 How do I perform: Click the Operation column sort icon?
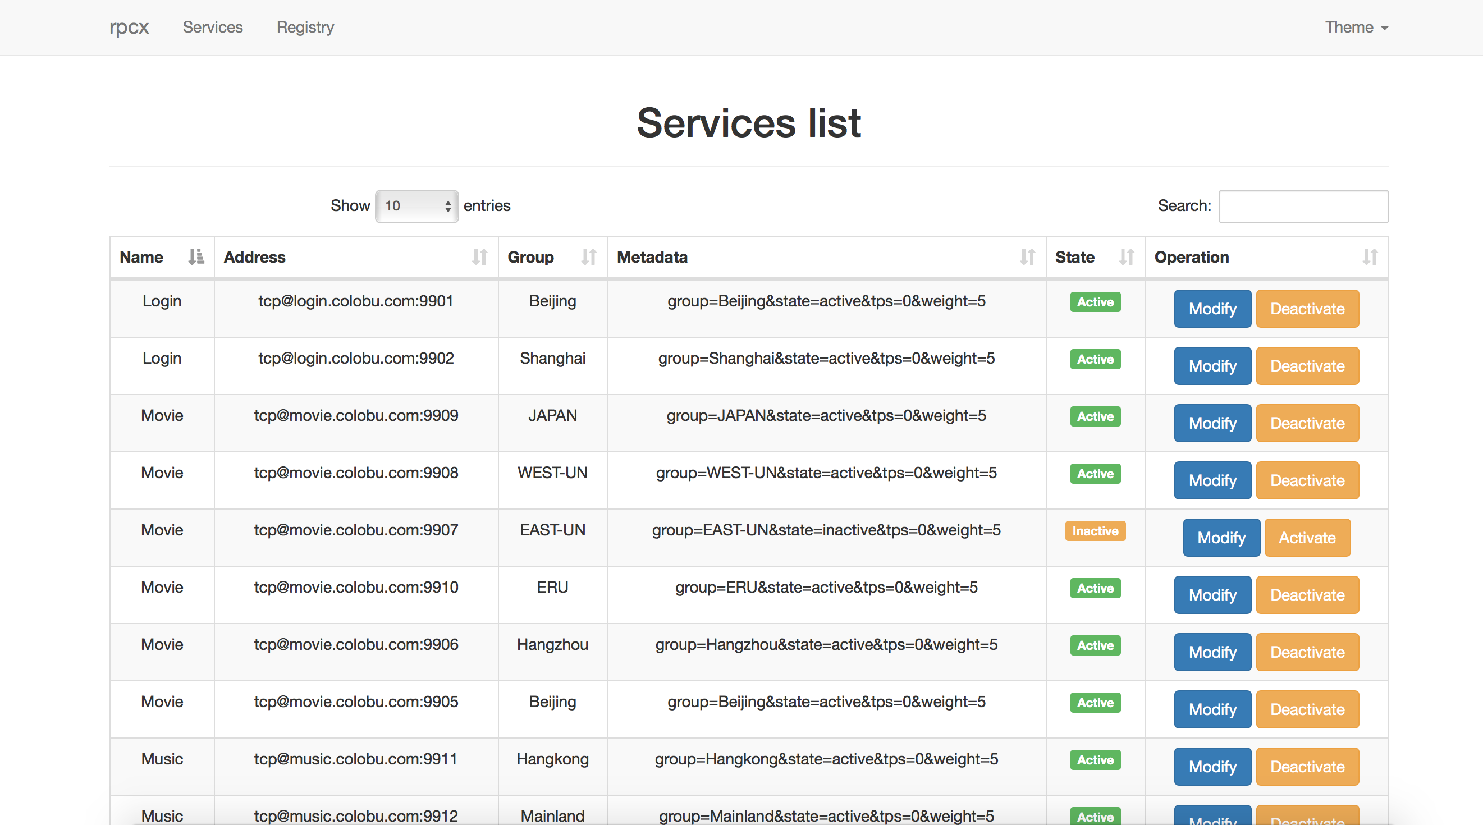click(x=1370, y=257)
